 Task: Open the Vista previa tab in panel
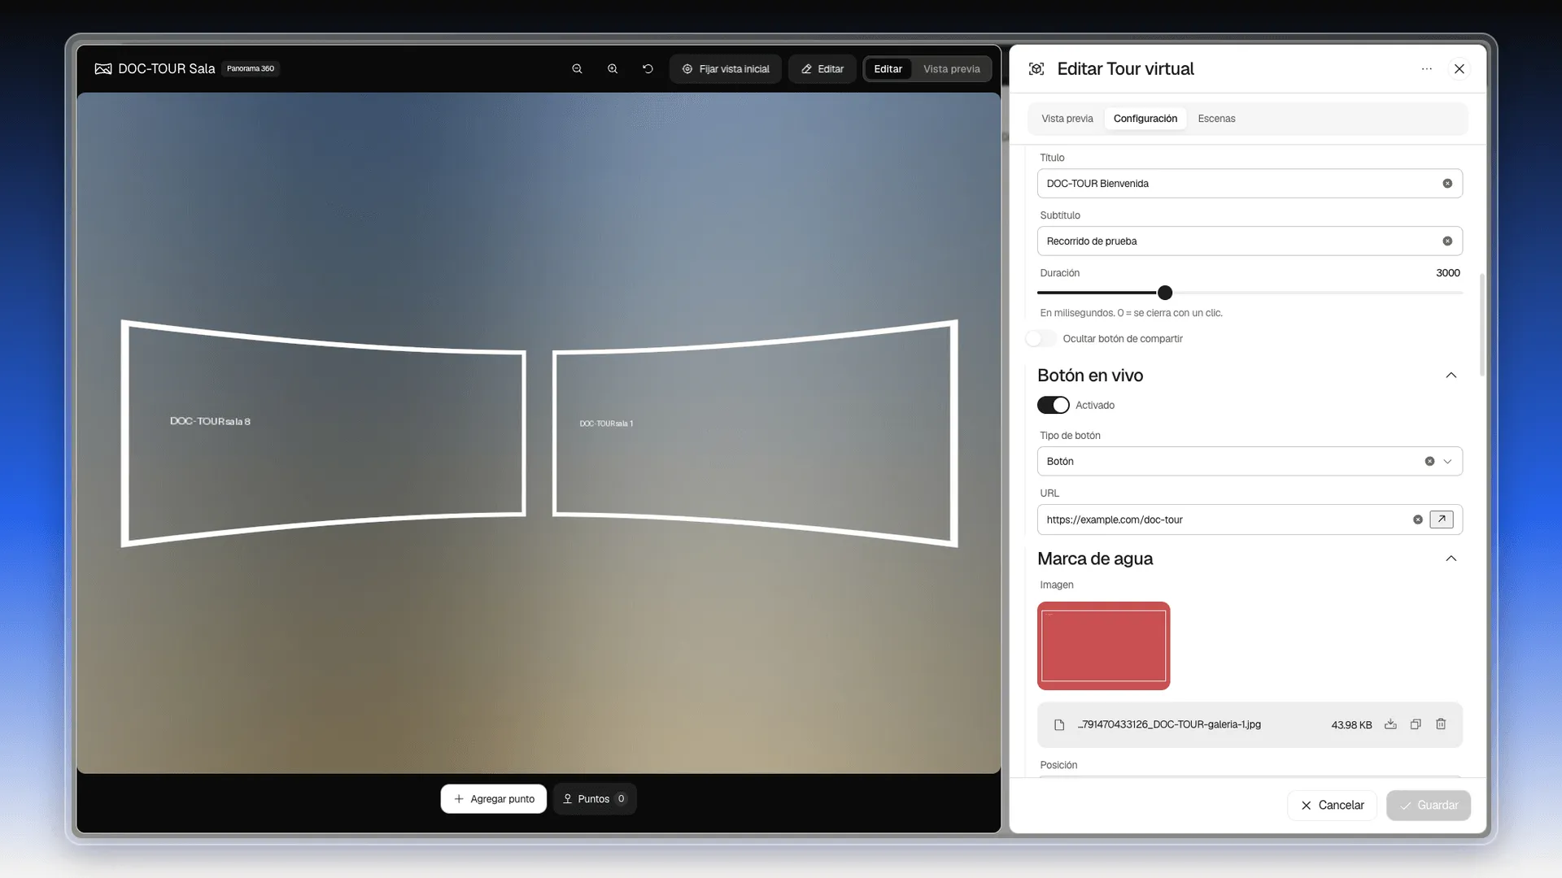coord(1067,119)
